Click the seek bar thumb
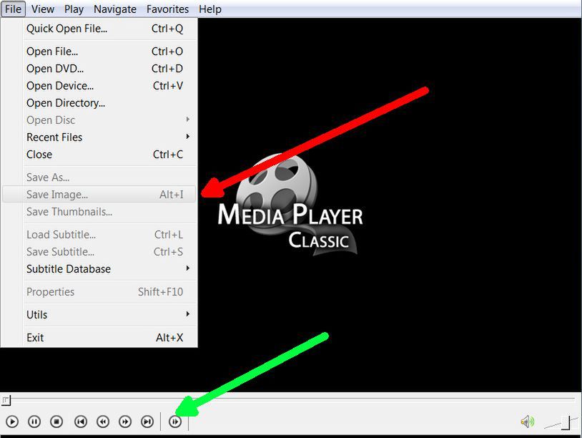The image size is (582, 438). pyautogui.click(x=6, y=400)
